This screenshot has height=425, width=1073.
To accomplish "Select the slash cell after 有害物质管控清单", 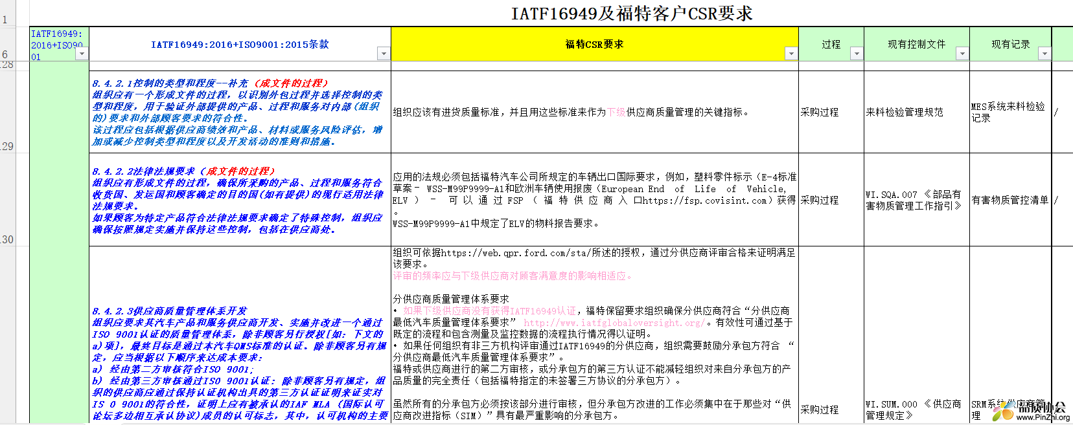I will click(x=1063, y=200).
